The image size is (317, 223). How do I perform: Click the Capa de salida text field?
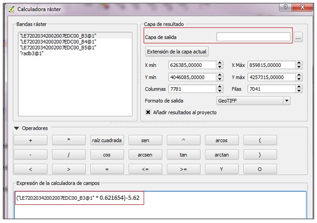point(253,37)
